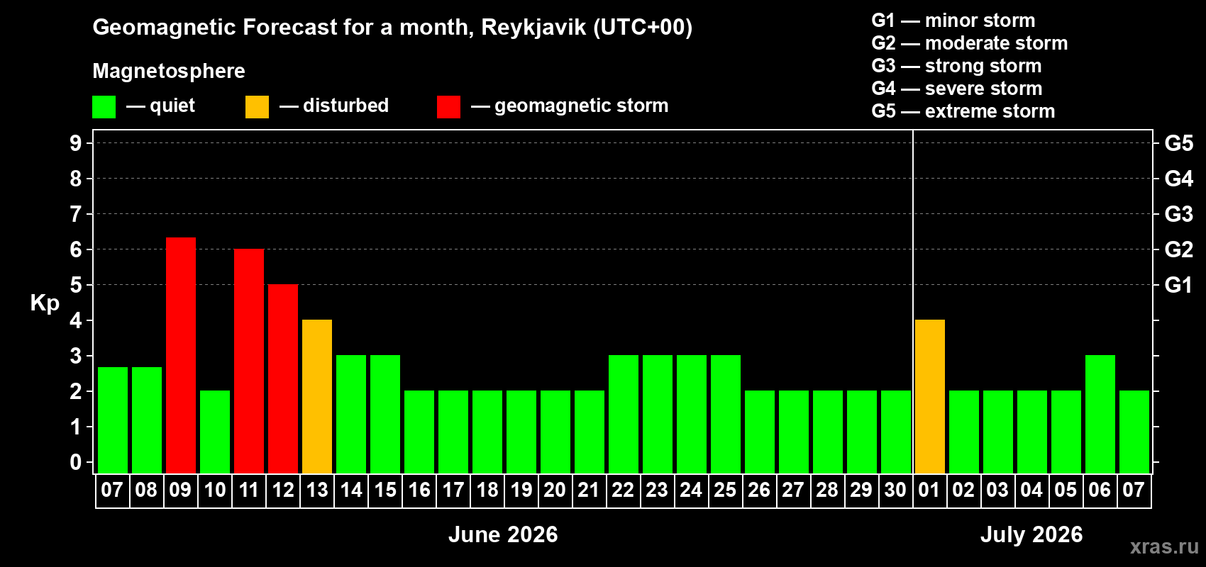Click date label 20 on the axis
The height and width of the screenshot is (567, 1206).
click(x=555, y=490)
